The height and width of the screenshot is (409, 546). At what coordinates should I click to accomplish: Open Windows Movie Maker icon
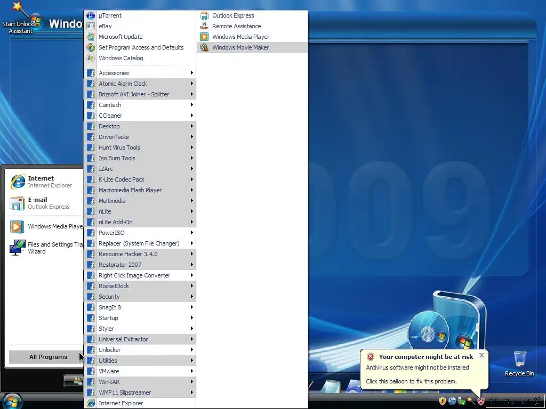pyautogui.click(x=204, y=47)
